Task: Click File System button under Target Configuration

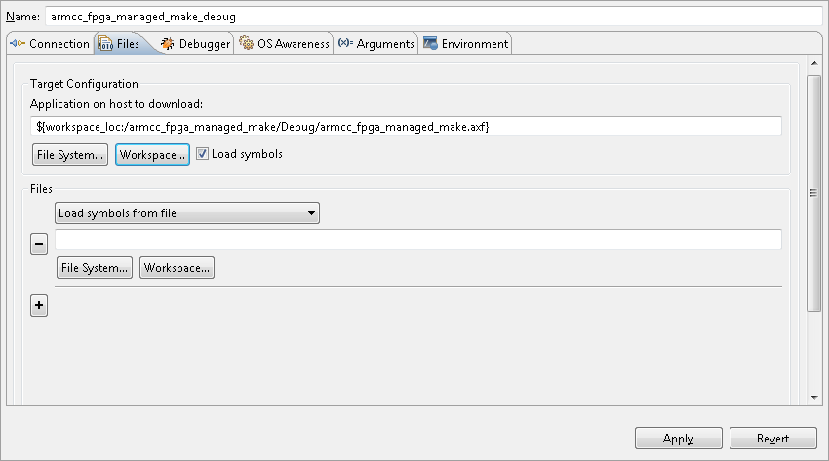Action: click(x=70, y=155)
